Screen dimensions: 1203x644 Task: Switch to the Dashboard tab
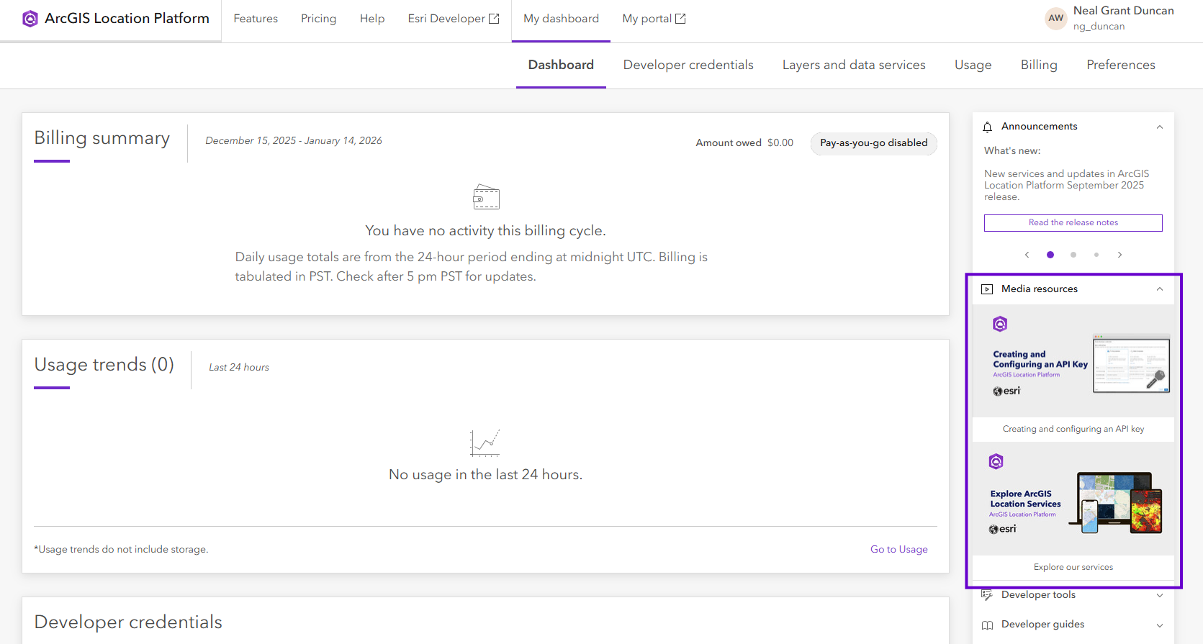[x=561, y=65]
